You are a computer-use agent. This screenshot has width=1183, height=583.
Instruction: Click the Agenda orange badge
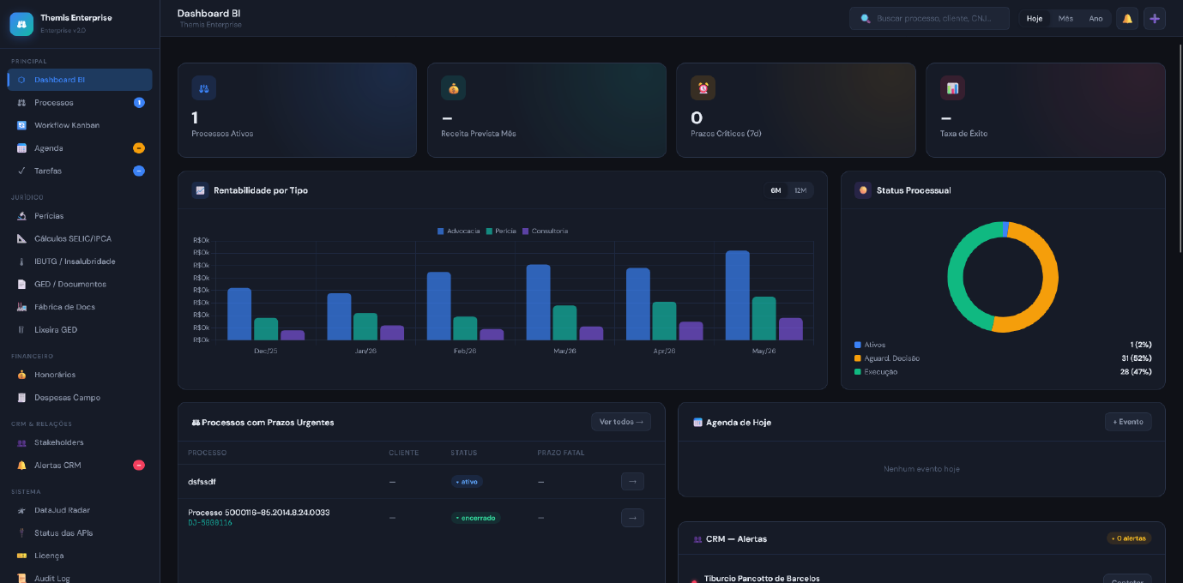coord(139,148)
